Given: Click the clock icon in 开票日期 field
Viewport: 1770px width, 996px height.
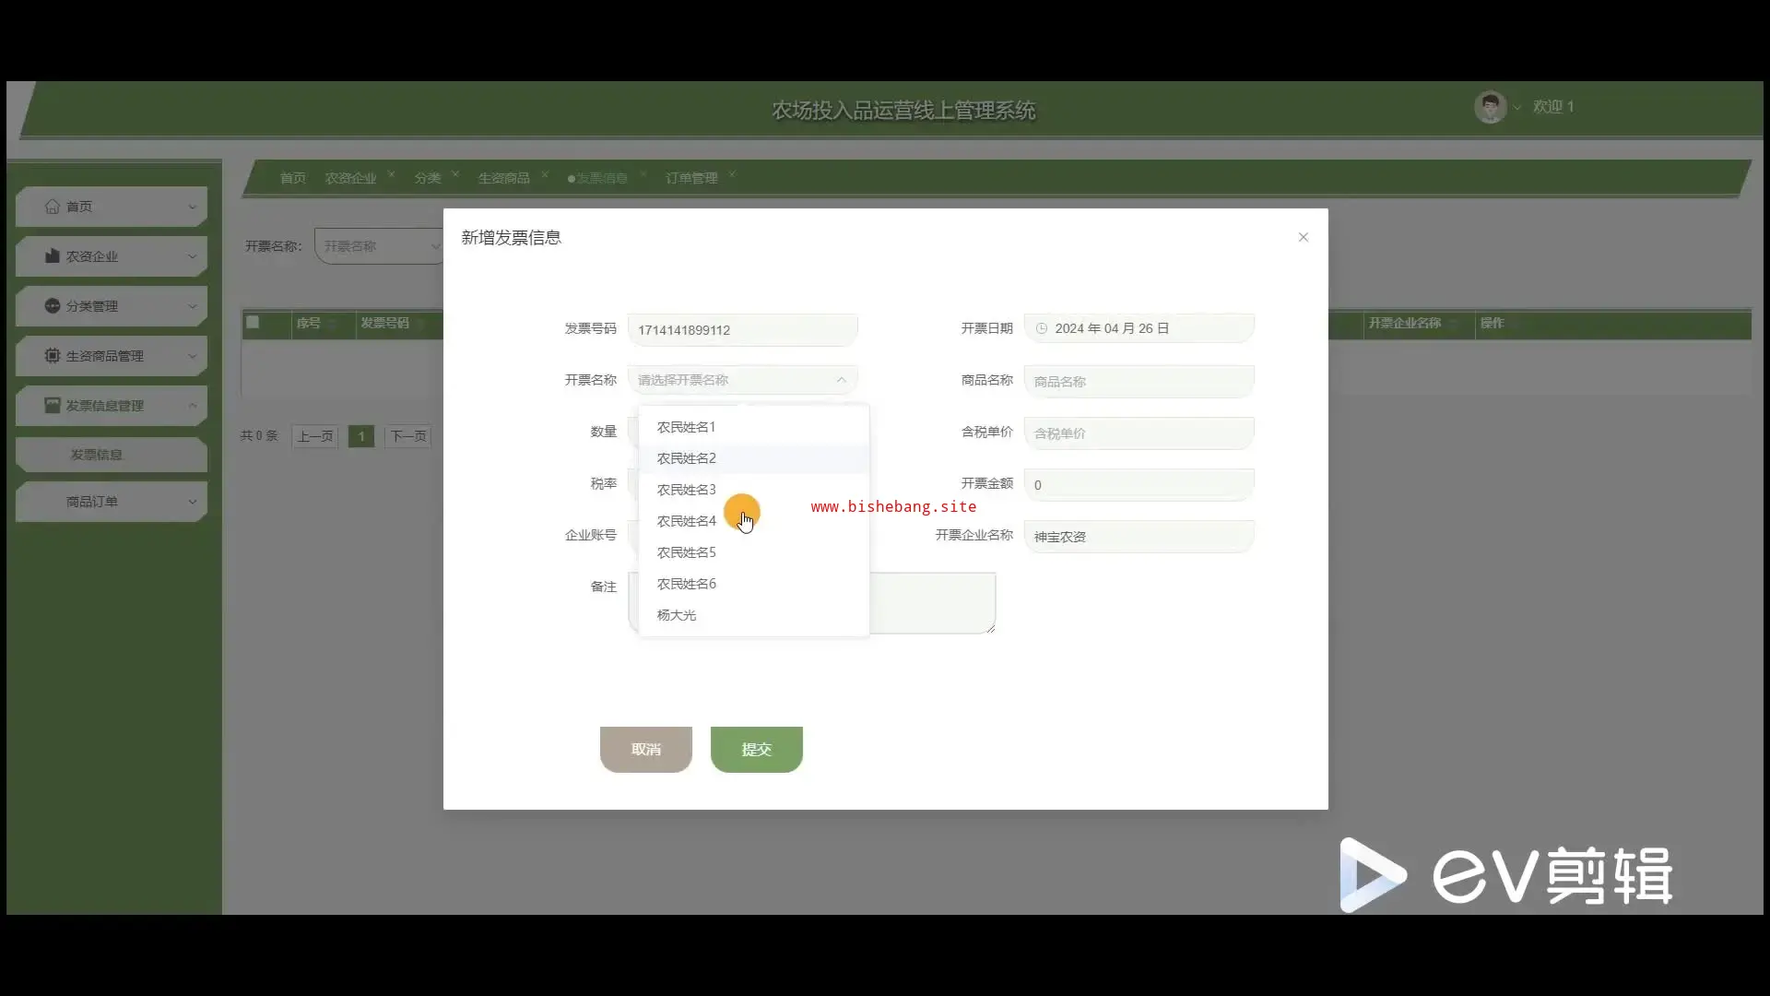Looking at the screenshot, I should (x=1042, y=328).
